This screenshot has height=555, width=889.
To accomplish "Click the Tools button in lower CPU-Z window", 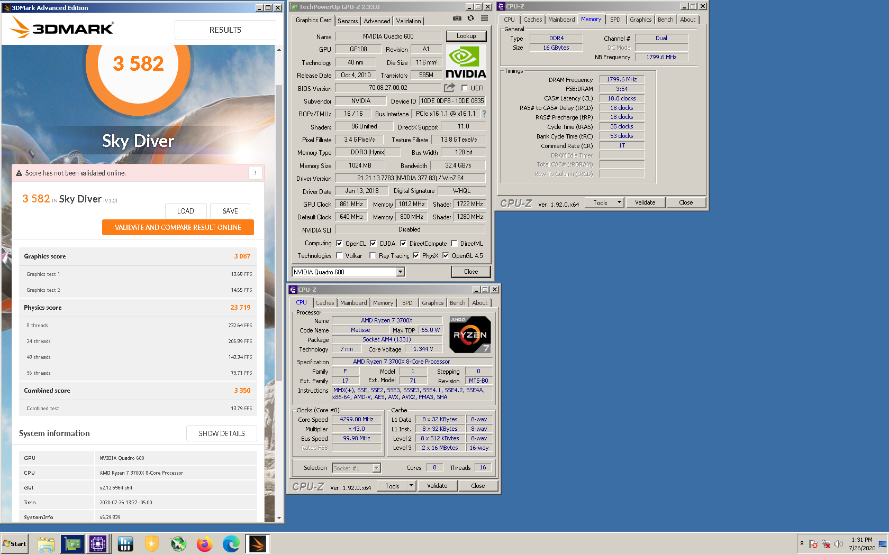I will (x=393, y=486).
